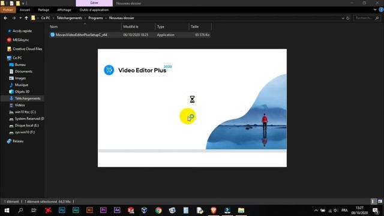Open the Outils d'application tab
Viewport: 384px width, 216px height.
(94, 10)
